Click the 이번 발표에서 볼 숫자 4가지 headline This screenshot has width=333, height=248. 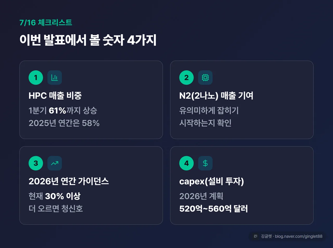point(88,40)
